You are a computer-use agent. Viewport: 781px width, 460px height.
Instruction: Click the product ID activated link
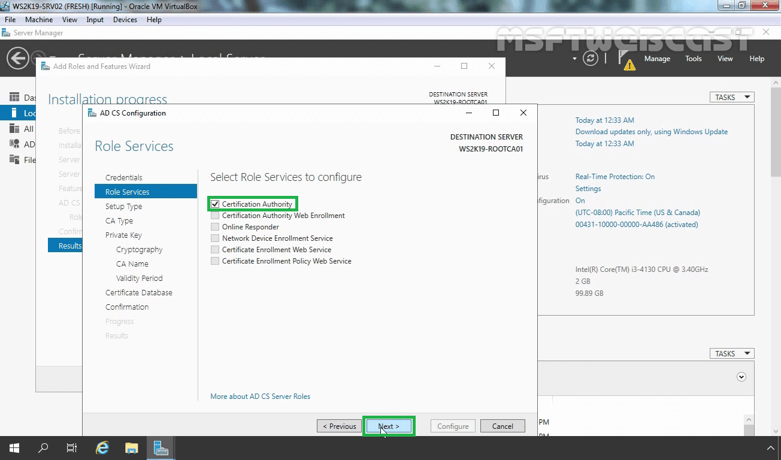637,225
